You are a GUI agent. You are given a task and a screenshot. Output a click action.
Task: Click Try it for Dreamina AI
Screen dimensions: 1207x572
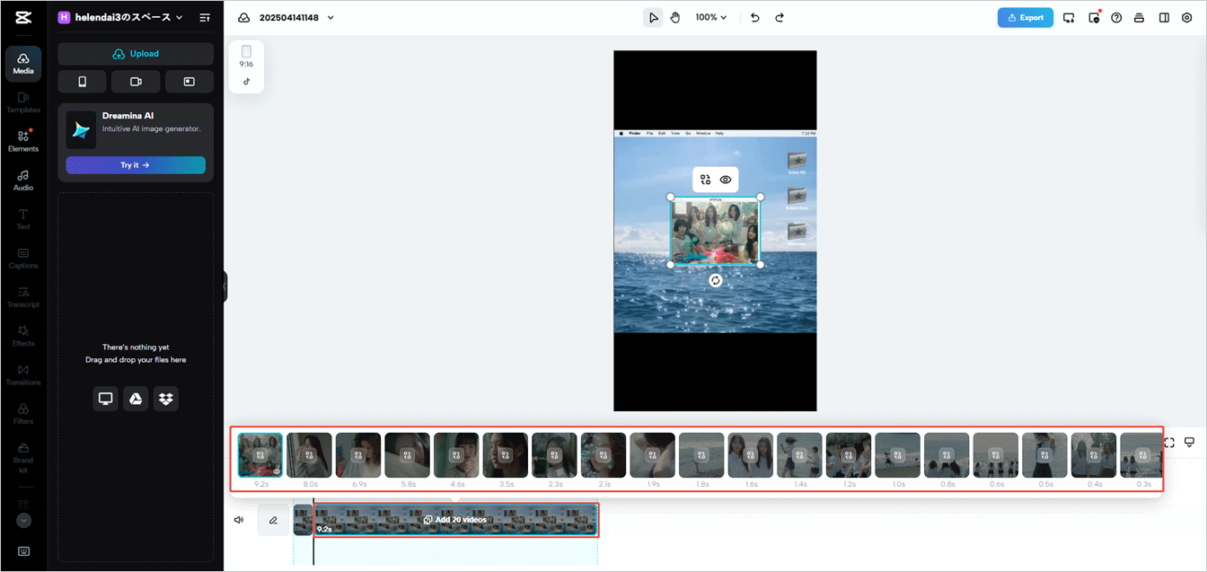pyautogui.click(x=136, y=164)
